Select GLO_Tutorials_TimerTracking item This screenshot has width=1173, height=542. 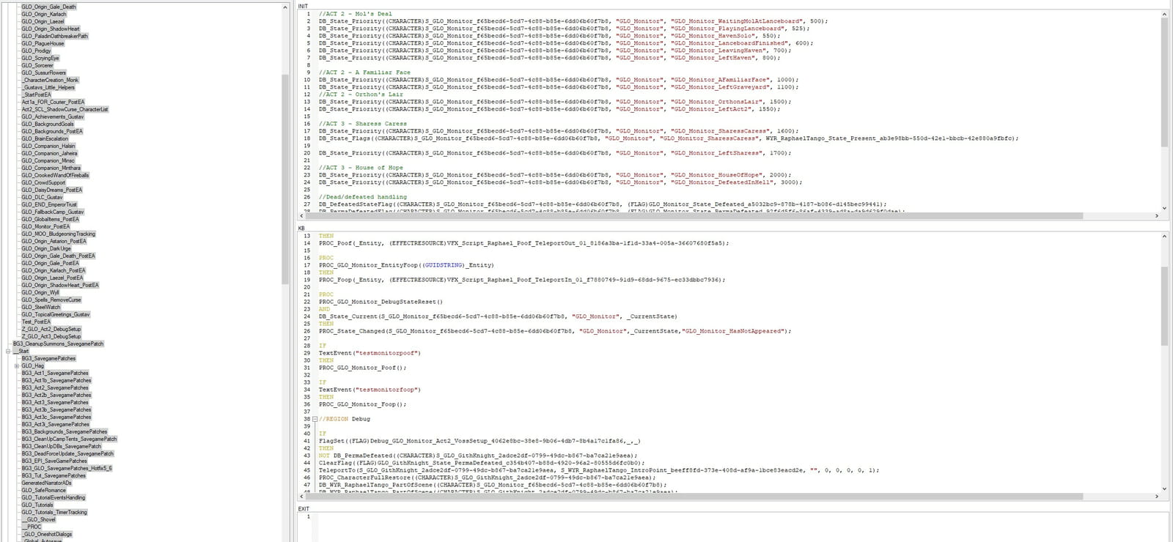point(54,512)
